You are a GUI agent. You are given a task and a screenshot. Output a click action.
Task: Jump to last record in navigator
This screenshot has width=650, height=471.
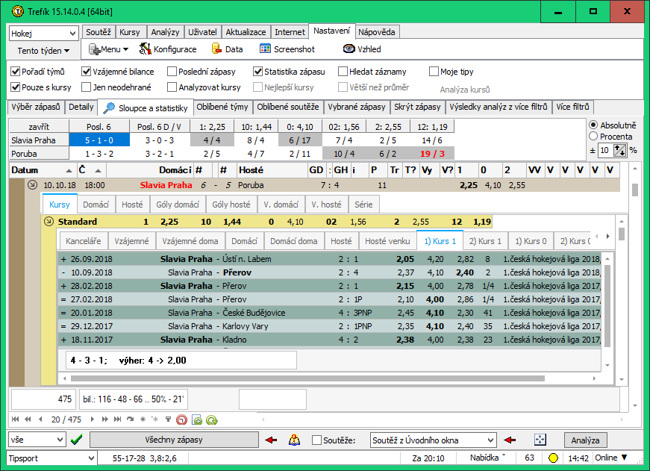(x=117, y=419)
